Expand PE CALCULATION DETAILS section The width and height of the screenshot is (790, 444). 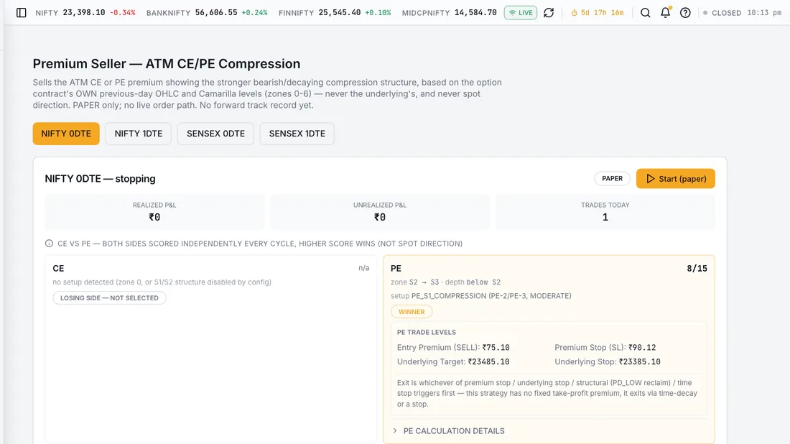(448, 431)
